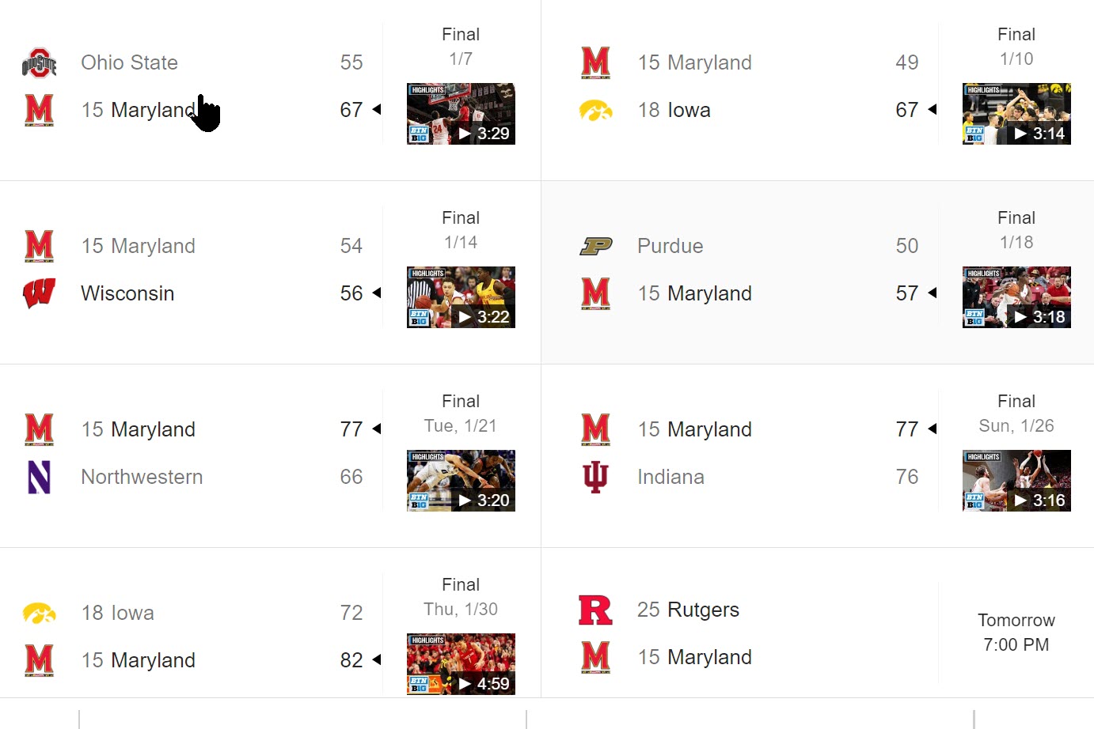
Task: Click the Wisconsin Badgers logo
Action: click(x=39, y=293)
